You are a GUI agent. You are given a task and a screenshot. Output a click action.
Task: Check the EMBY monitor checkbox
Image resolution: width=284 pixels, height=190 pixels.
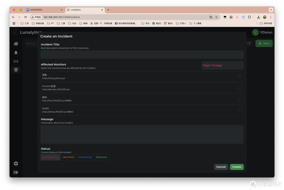click(240, 110)
